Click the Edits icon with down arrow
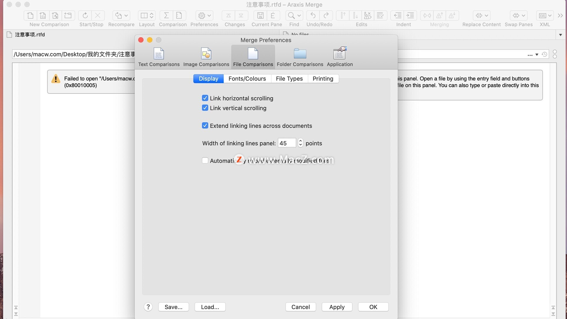Screen dimensions: 567x319 (355, 15)
